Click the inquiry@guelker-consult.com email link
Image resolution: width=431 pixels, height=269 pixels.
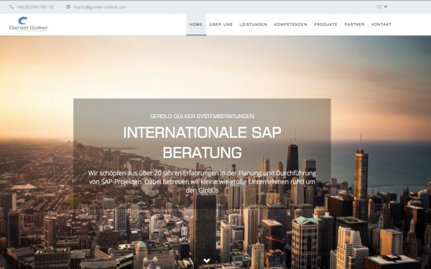tap(100, 7)
